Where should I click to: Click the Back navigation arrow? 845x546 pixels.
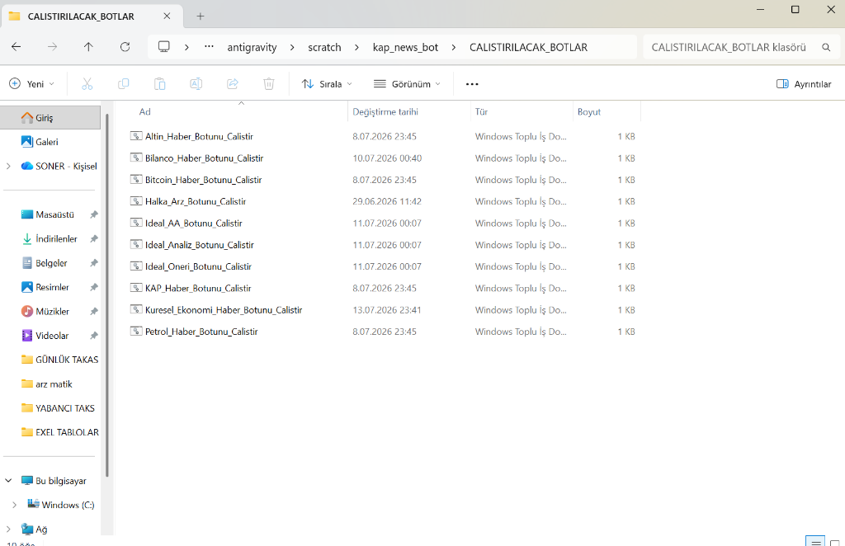click(x=17, y=47)
